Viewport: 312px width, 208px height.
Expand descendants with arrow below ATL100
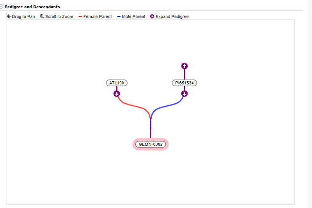[117, 94]
